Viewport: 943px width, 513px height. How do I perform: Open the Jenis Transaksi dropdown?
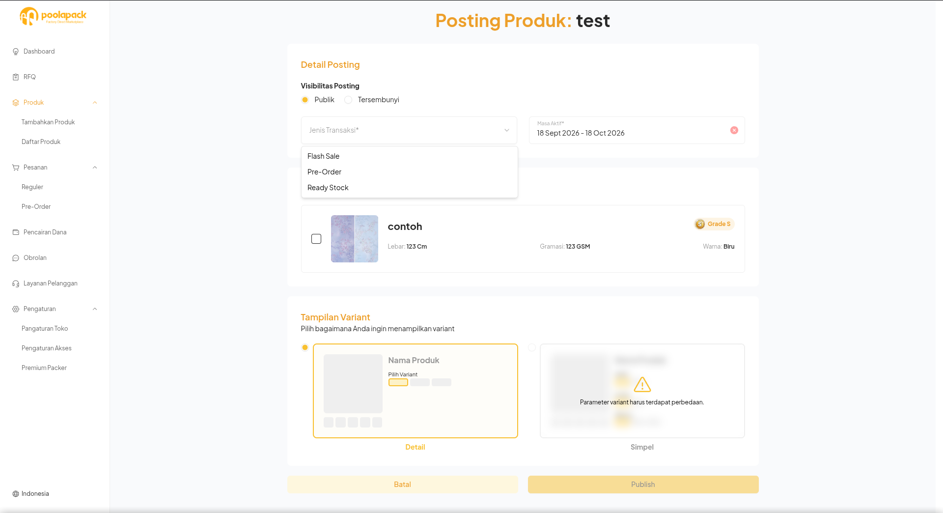click(409, 130)
